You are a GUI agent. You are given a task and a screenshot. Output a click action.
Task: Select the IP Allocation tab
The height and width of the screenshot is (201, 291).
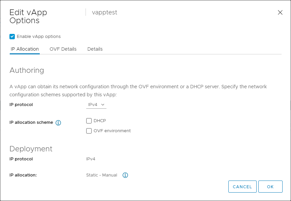[x=25, y=49]
